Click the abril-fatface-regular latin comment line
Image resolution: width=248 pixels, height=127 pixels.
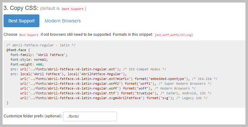(41, 45)
